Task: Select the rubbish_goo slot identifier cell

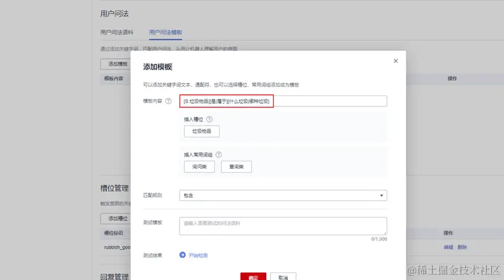Action: click(117, 247)
